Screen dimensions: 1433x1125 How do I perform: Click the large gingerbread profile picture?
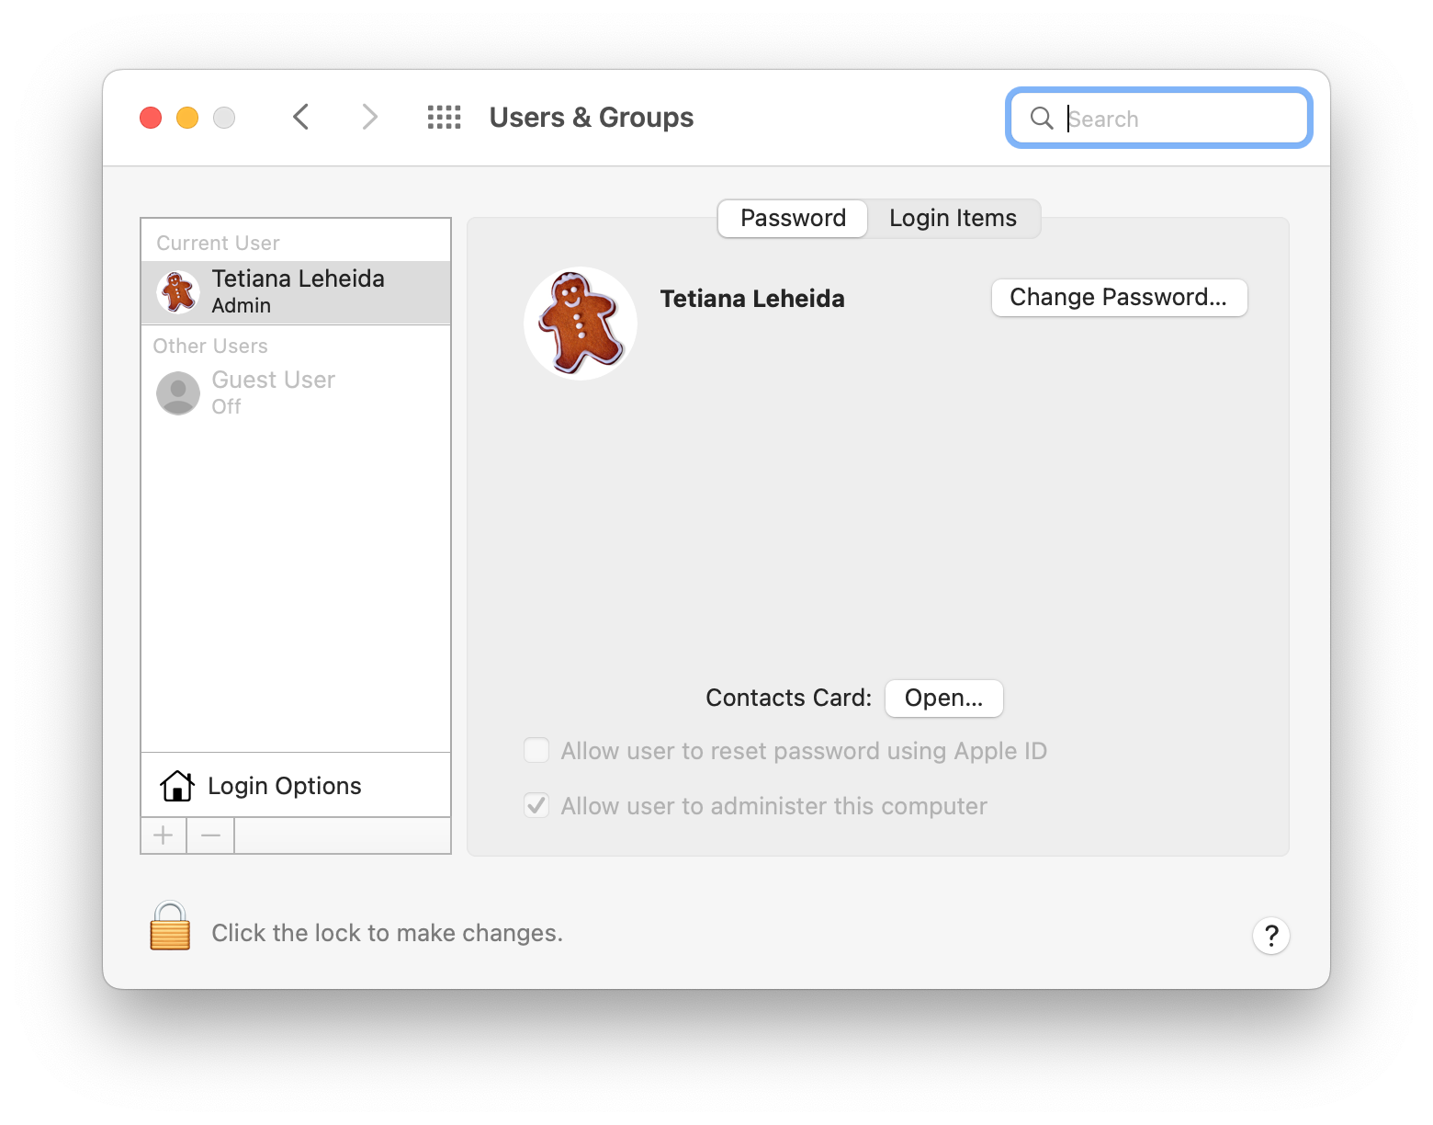click(x=581, y=324)
